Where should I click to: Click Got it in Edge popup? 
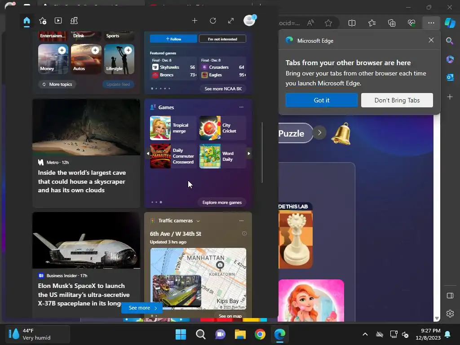click(x=322, y=100)
